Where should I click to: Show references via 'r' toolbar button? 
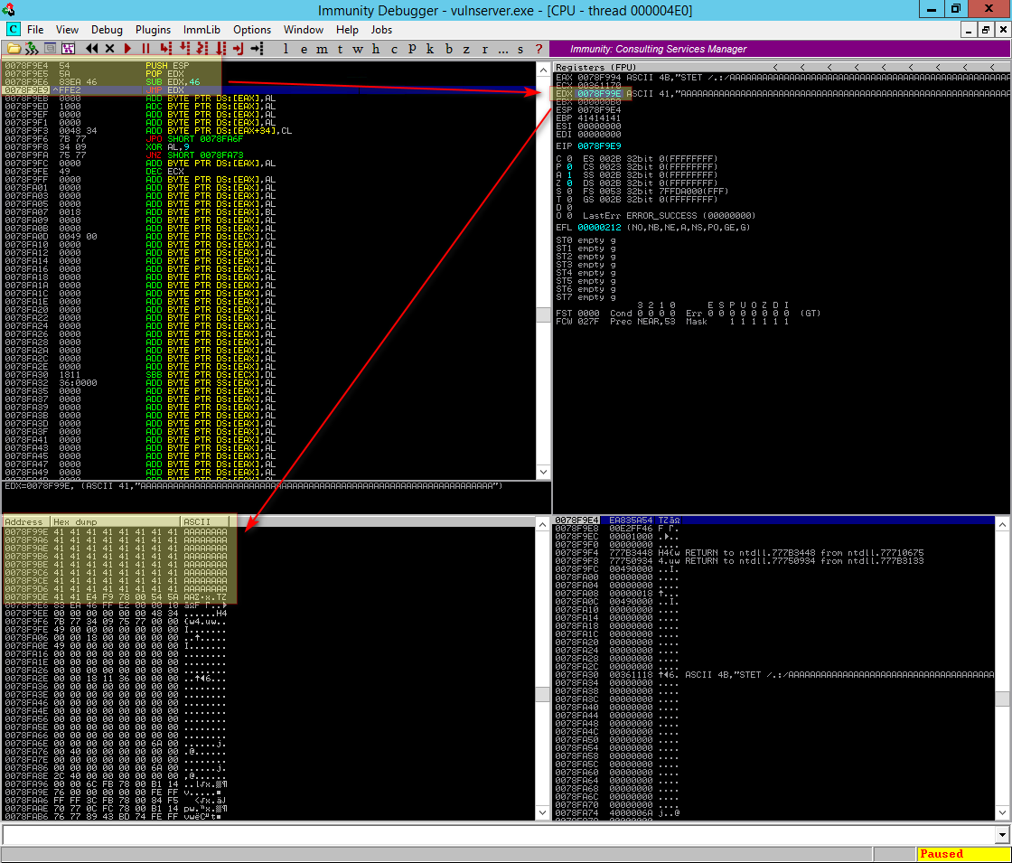(x=484, y=49)
